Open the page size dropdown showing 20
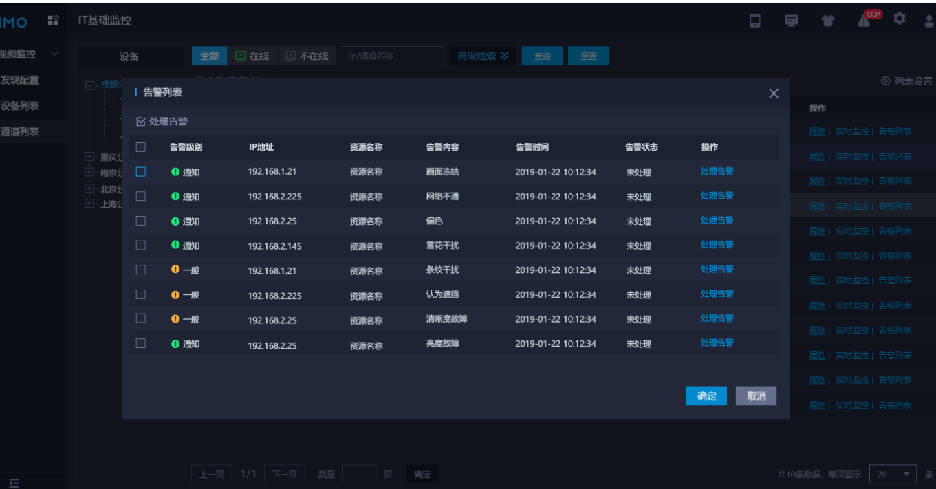The height and width of the screenshot is (489, 936). coord(893,474)
